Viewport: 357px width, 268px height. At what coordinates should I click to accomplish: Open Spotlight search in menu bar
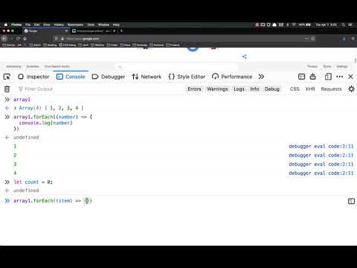click(x=344, y=25)
